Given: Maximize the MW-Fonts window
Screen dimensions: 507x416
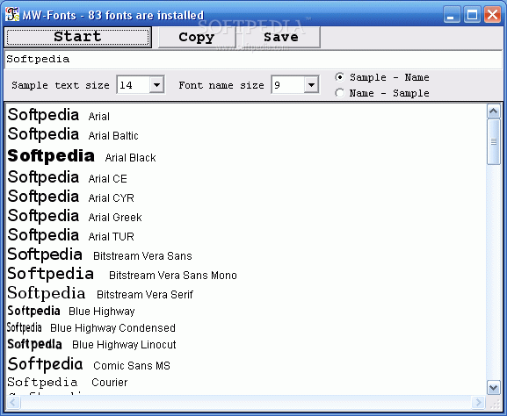Looking at the screenshot, I should pos(472,15).
